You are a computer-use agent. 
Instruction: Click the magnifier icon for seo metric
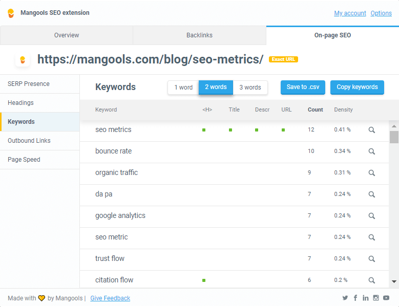(371, 237)
